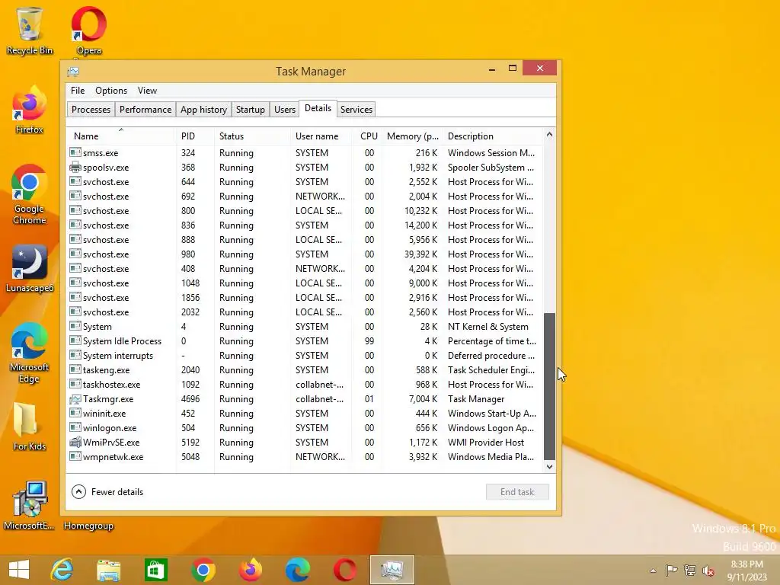Switch to the Services tab
Screen dimensions: 780x585
[356, 110]
